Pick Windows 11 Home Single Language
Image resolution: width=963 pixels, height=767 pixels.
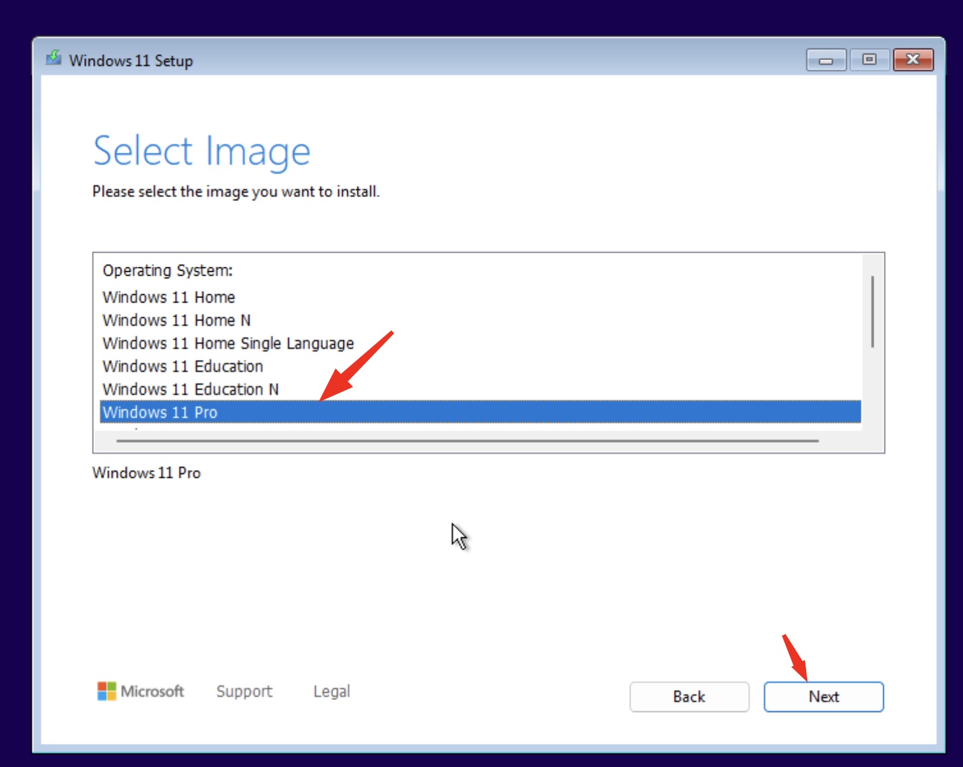[228, 343]
